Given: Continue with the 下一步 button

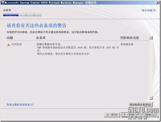Looking at the screenshot, I should click(x=130, y=115).
